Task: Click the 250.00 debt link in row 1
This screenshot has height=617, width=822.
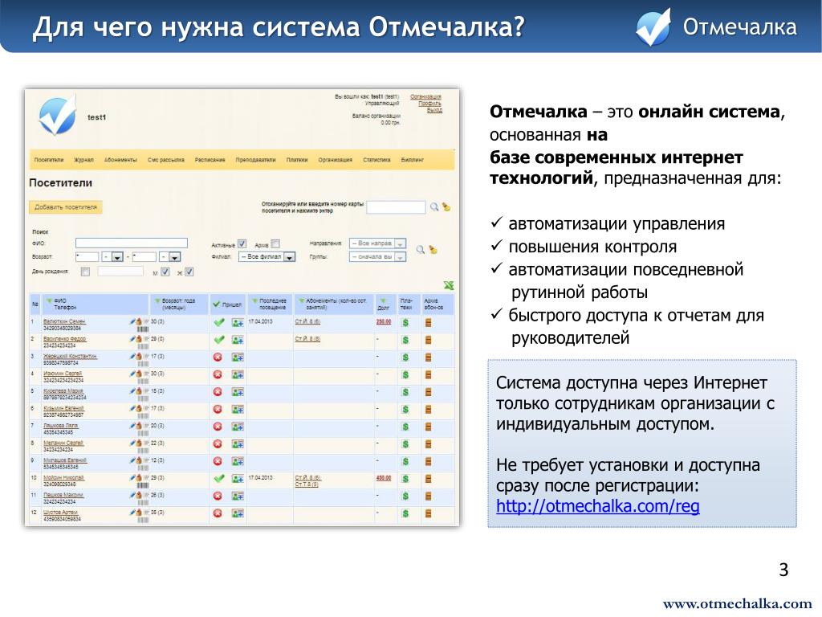Action: pyautogui.click(x=384, y=321)
